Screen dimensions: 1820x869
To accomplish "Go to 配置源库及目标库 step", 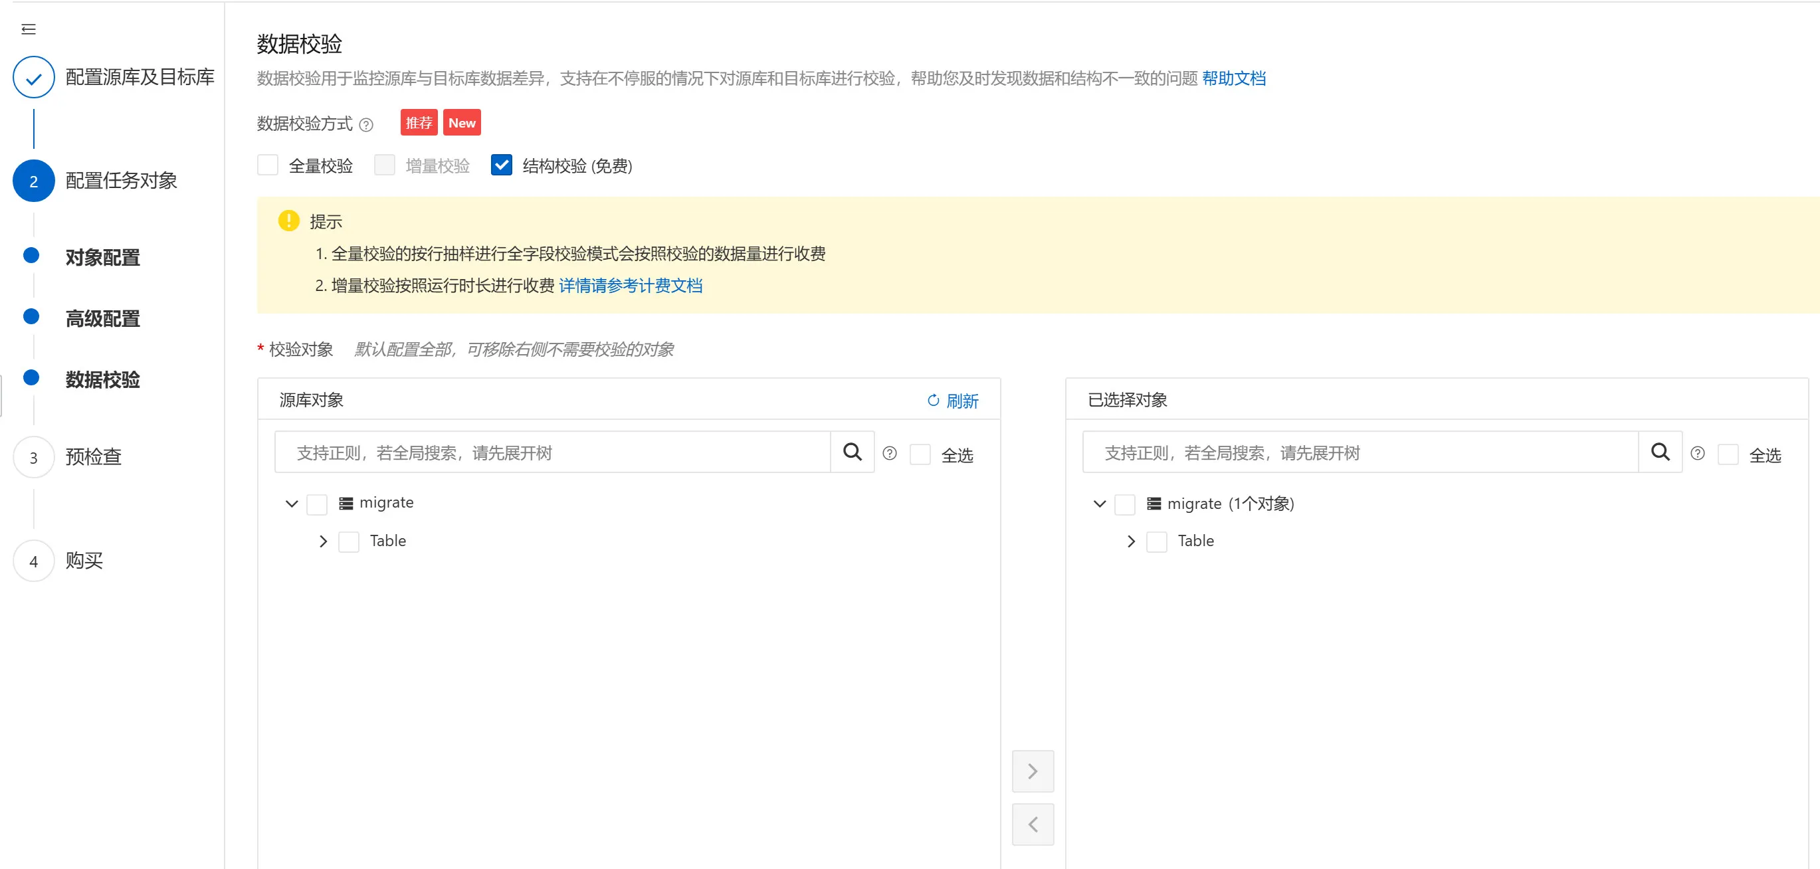I will (140, 77).
